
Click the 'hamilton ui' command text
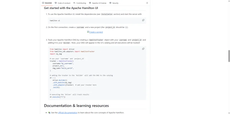[x=55, y=21]
